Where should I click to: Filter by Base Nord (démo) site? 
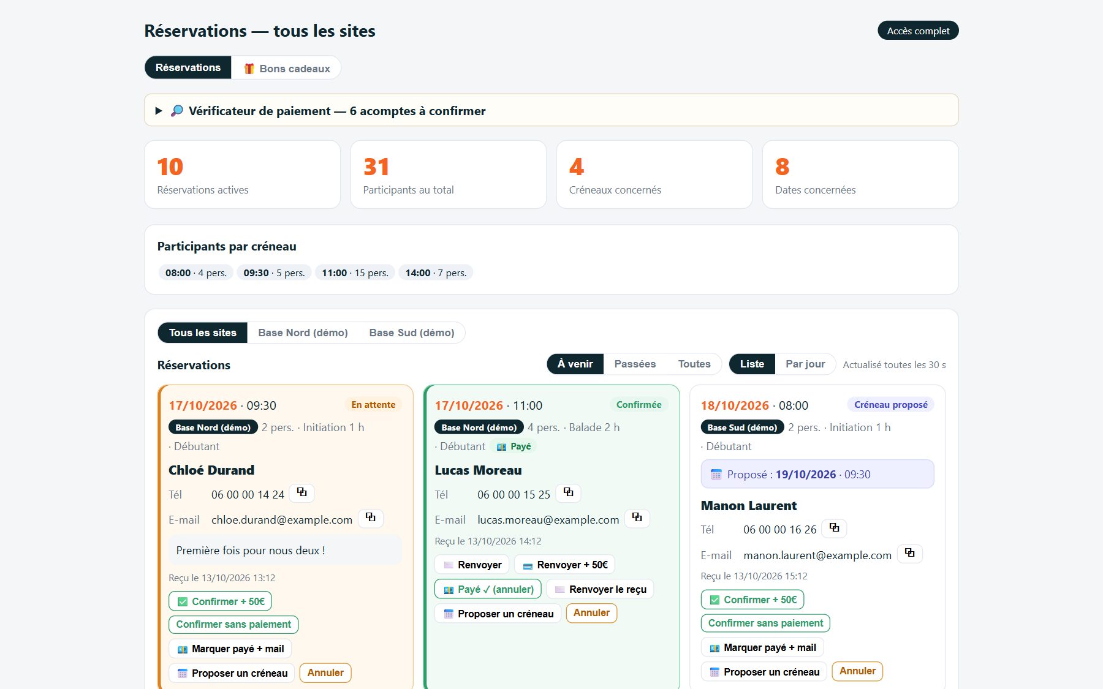pyautogui.click(x=303, y=333)
